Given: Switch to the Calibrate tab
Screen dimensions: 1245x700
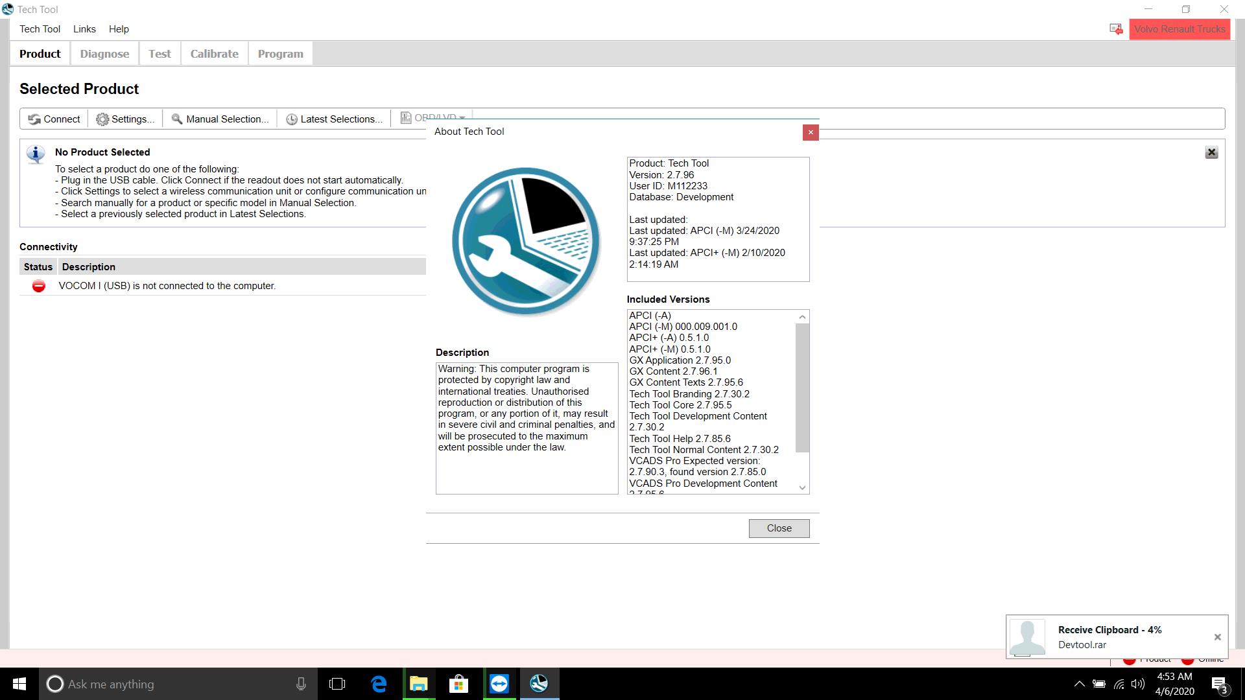Looking at the screenshot, I should click(x=214, y=54).
